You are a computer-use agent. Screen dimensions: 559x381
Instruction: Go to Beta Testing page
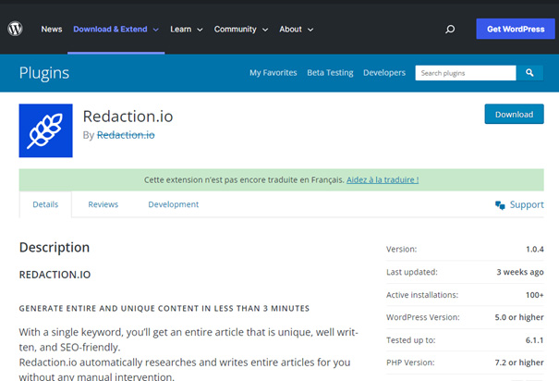[330, 72]
